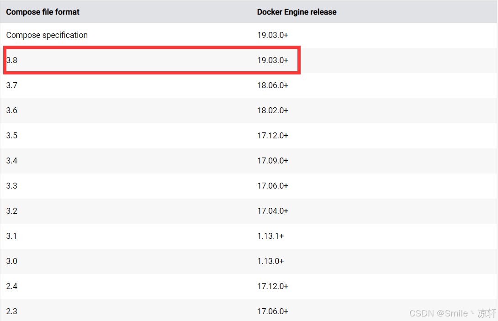Click the 17.06.0+ value in the 3.3 row

click(x=272, y=186)
